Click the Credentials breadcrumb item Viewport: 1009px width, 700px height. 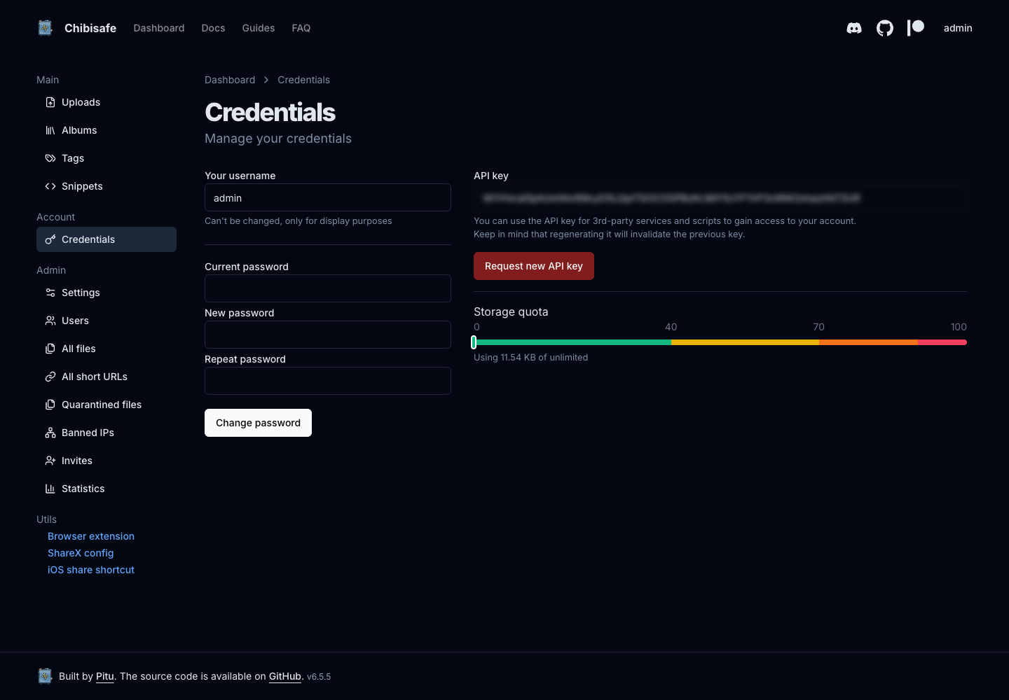pos(303,80)
